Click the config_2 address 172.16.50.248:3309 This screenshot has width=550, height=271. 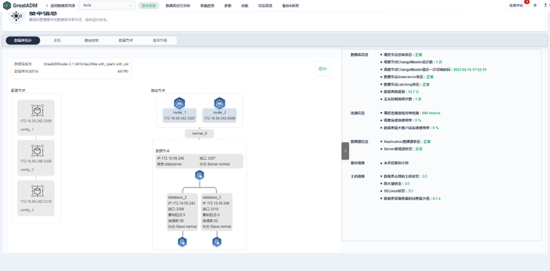(37, 161)
